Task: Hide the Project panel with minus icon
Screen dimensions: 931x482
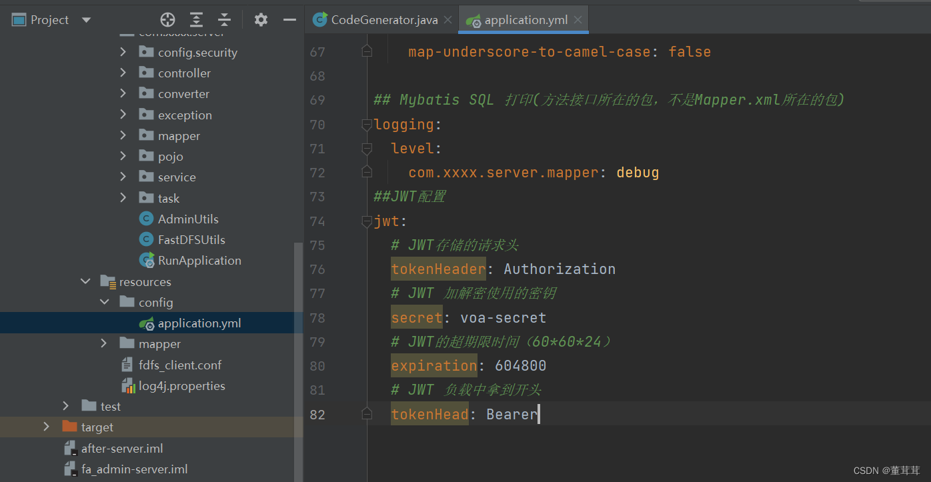Action: tap(289, 20)
